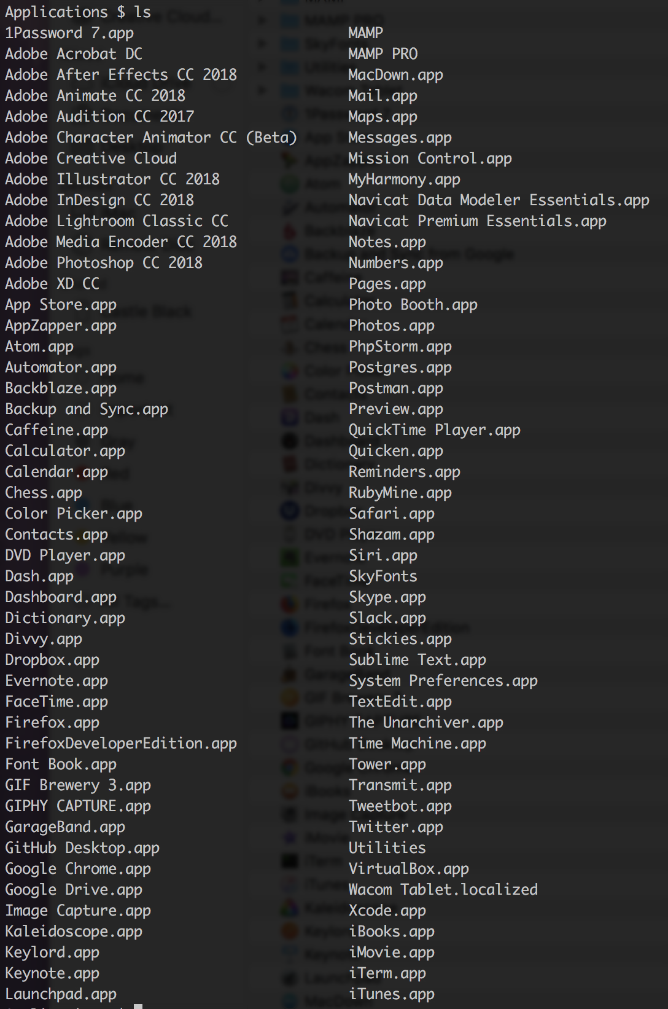Select QuickTime Player.app in listing
Screen dimensions: 668x1009
click(435, 430)
